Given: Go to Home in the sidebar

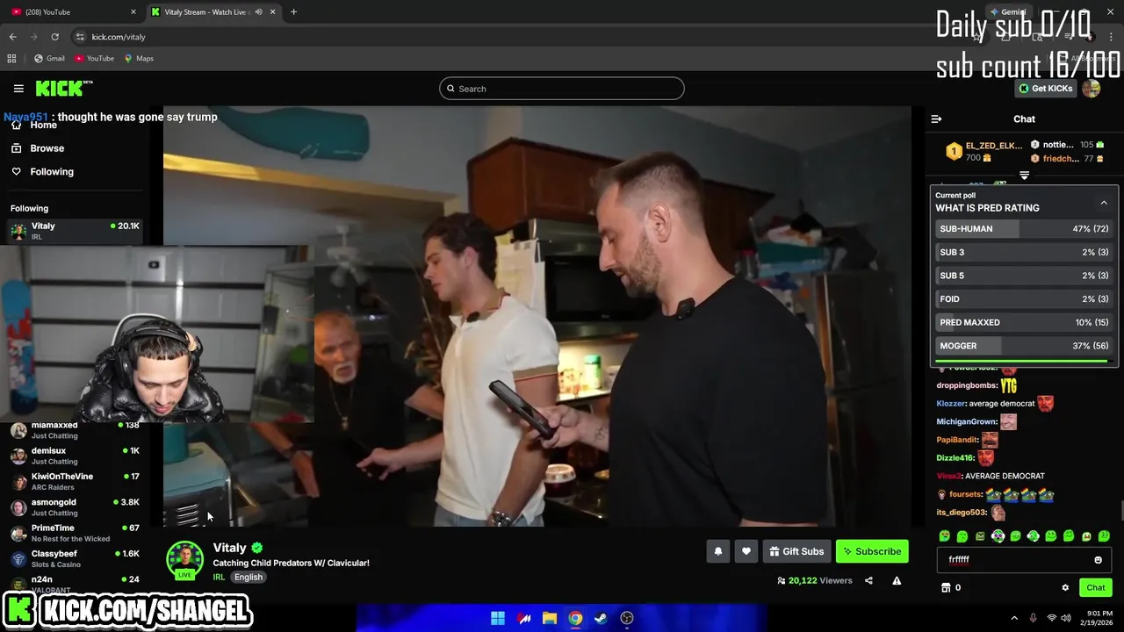Looking at the screenshot, I should click(x=36, y=125).
